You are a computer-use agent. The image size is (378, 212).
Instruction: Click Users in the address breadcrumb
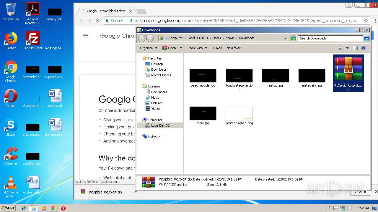217,38
